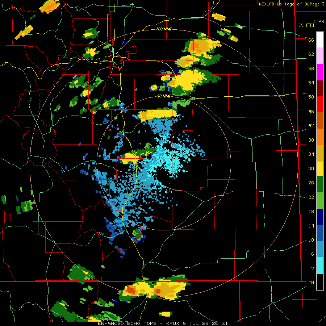Click the dark red legend swatch

pos(320,88)
